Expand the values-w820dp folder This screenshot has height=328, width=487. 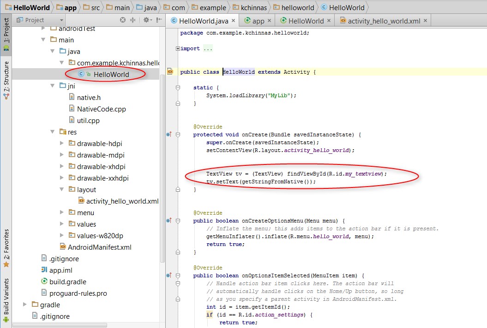(x=62, y=235)
